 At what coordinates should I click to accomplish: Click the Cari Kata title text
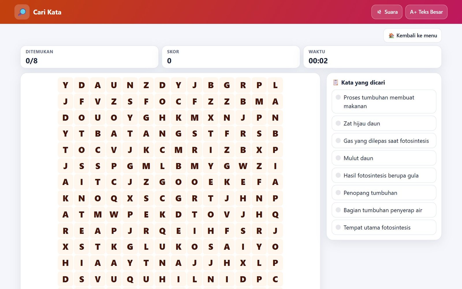coord(47,12)
